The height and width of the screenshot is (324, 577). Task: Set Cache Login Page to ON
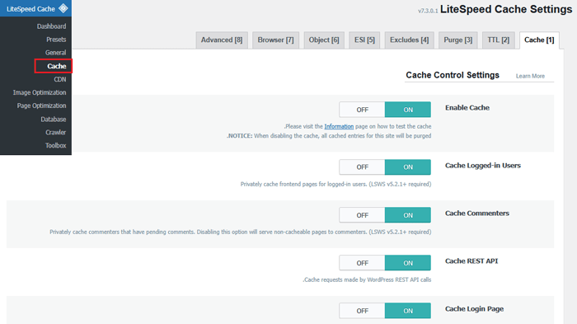click(x=408, y=311)
